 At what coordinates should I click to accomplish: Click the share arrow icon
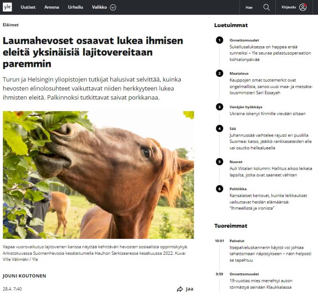point(180,289)
